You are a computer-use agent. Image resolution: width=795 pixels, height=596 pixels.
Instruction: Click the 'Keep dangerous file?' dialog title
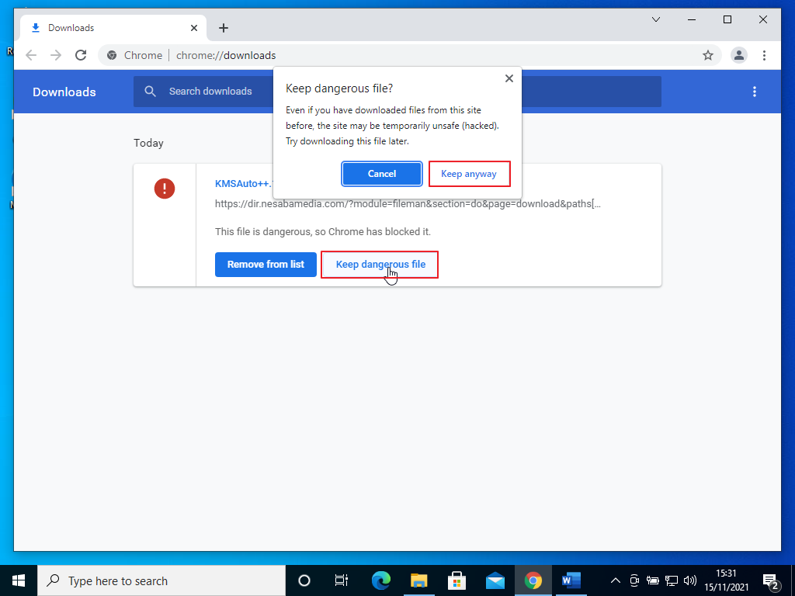(x=339, y=88)
